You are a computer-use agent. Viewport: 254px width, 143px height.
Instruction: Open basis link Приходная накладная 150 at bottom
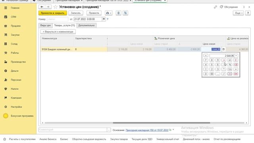point(147,130)
